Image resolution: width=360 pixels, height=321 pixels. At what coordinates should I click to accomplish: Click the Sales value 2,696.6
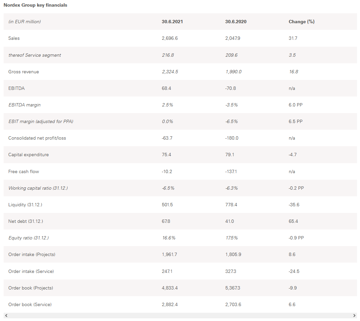tap(170, 38)
